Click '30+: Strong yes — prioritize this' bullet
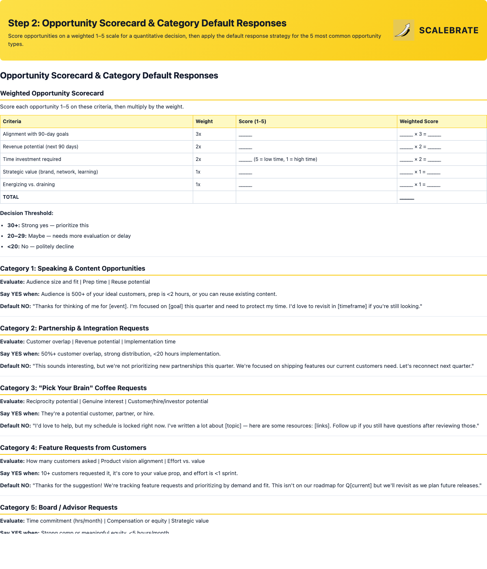The width and height of the screenshot is (487, 569). tap(48, 225)
